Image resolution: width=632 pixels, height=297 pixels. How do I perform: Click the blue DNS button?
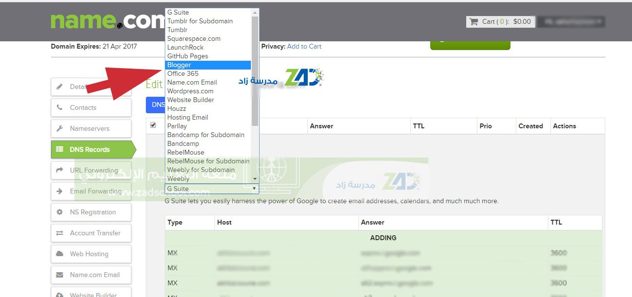(156, 105)
